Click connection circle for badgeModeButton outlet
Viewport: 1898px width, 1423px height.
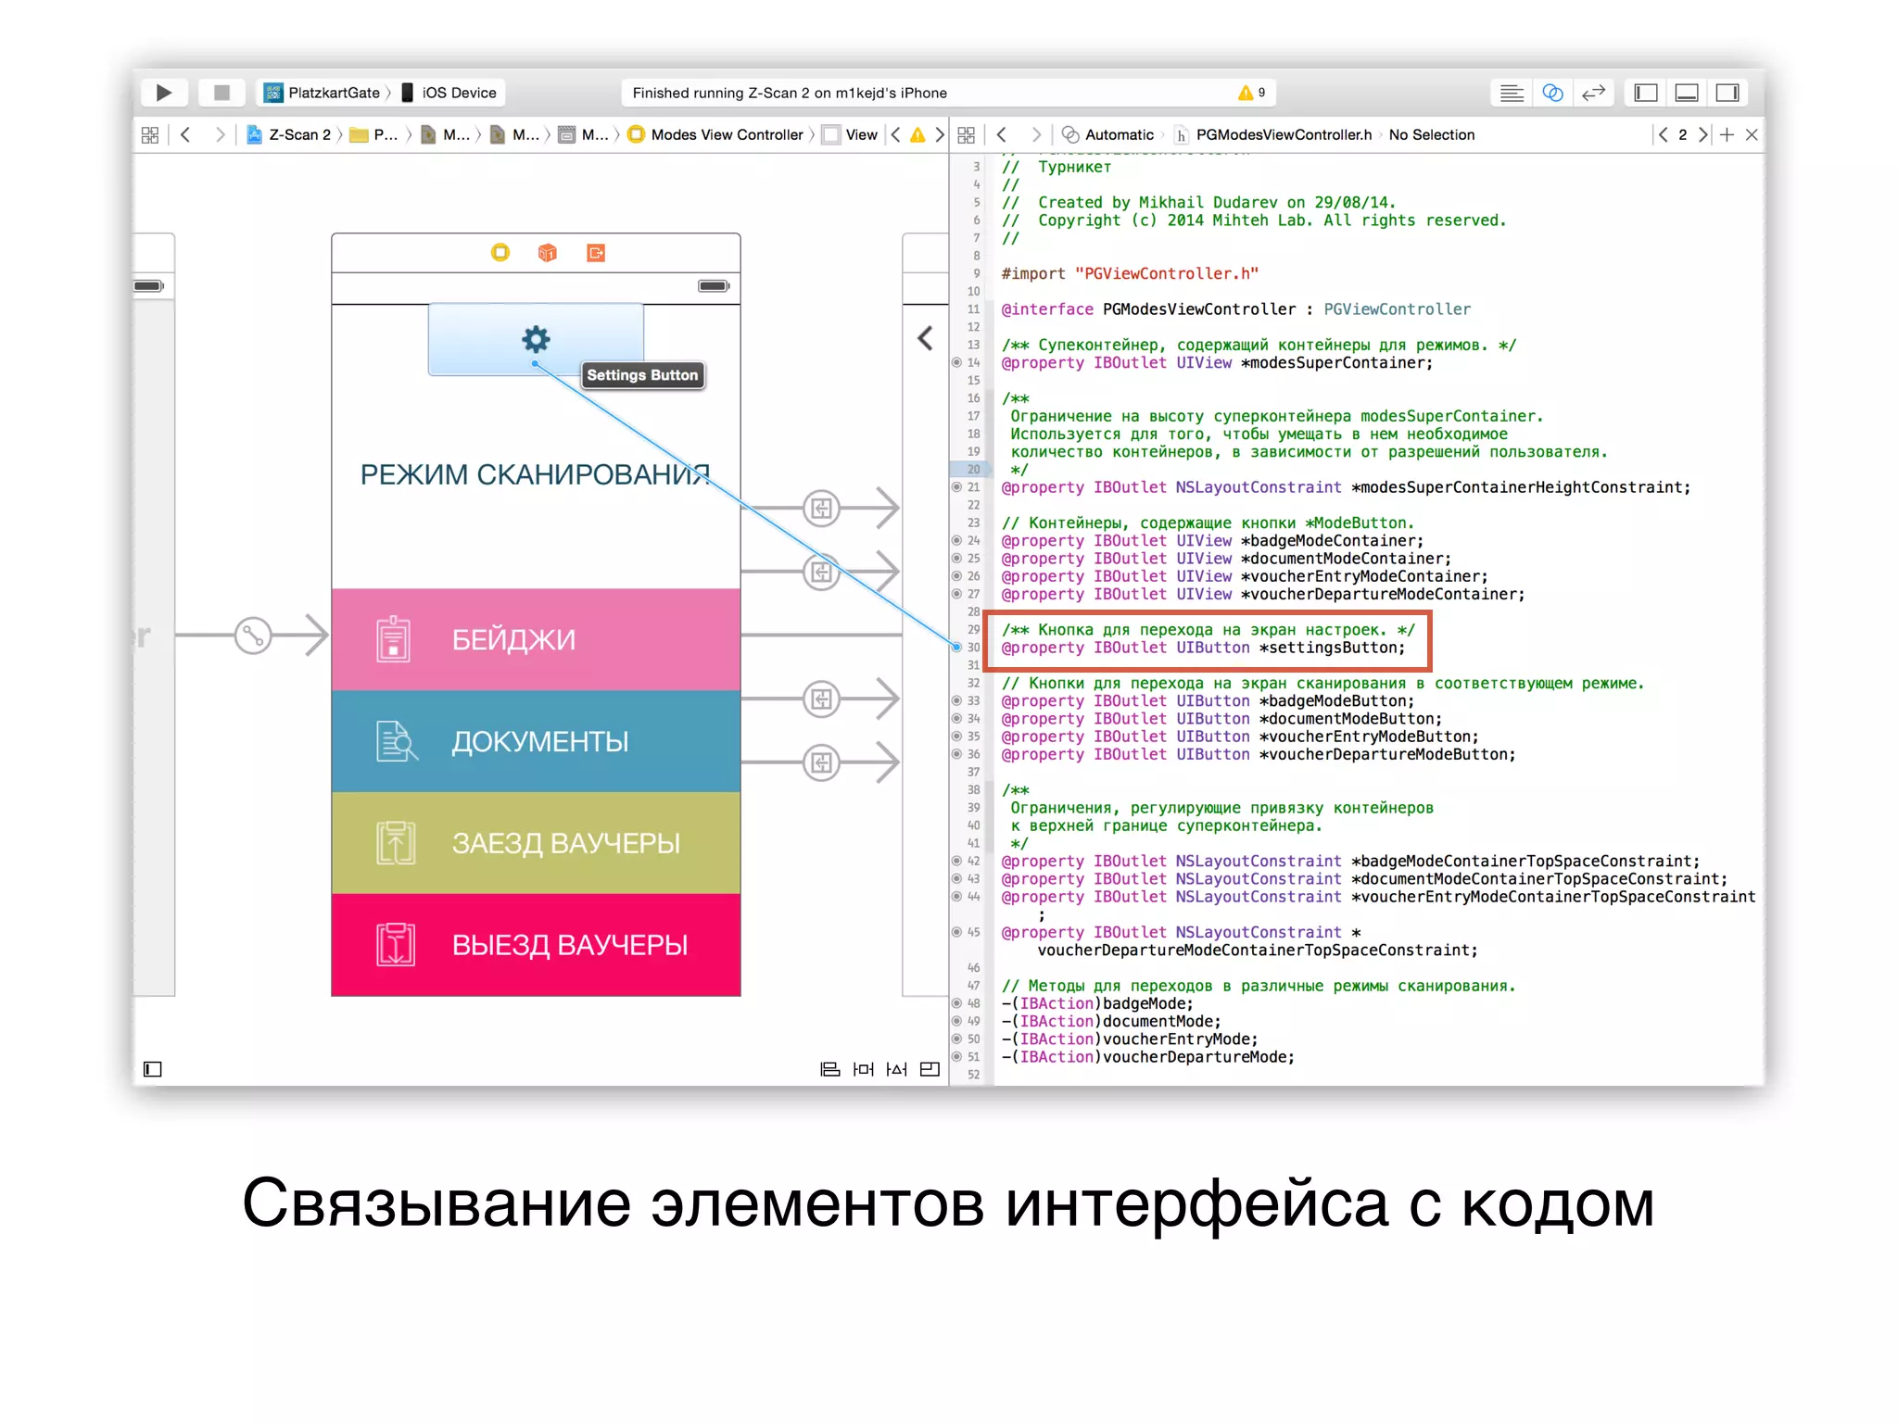tap(956, 700)
